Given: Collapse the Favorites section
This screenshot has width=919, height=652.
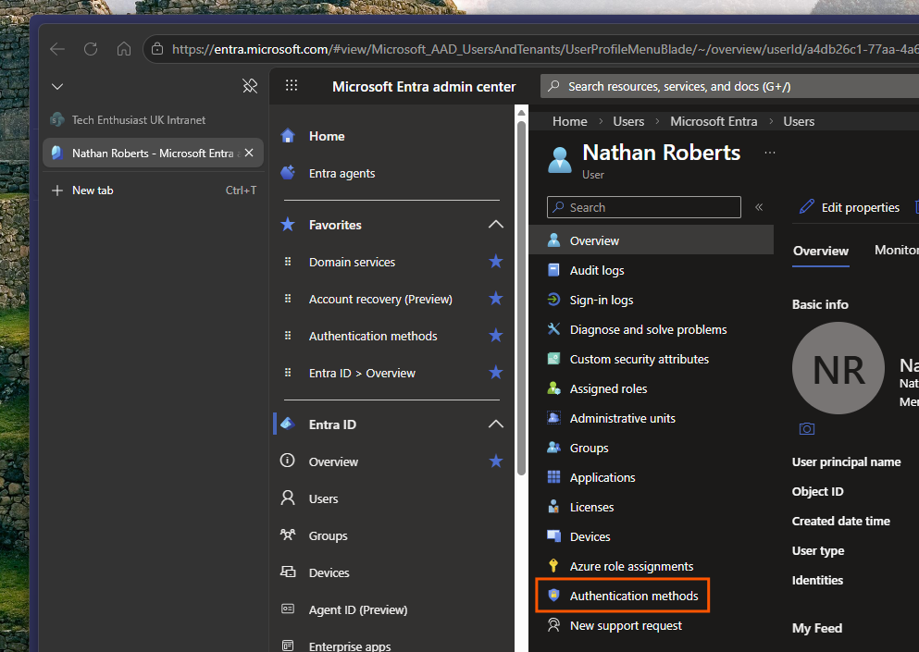Looking at the screenshot, I should pos(496,225).
